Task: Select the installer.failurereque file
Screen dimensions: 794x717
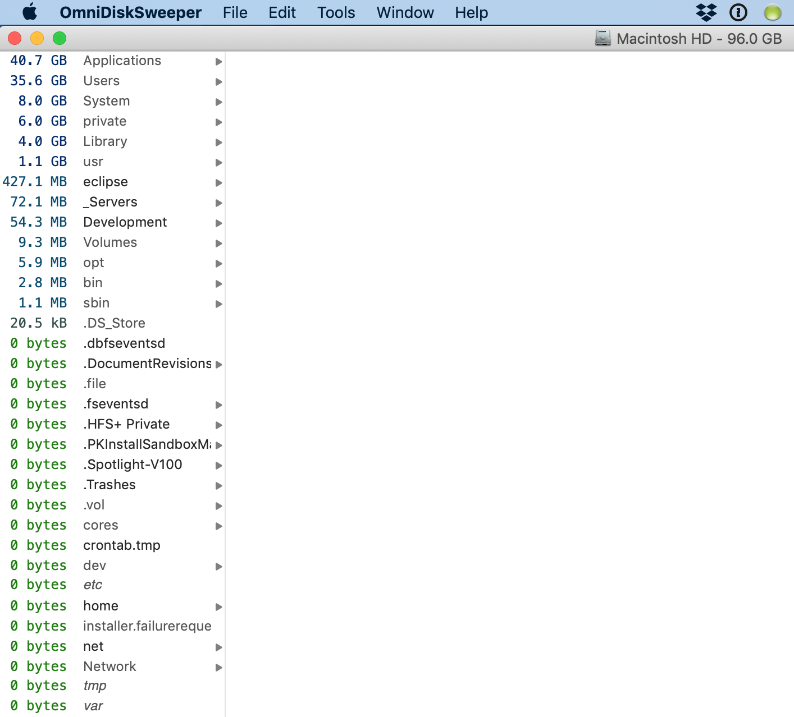Action: [147, 626]
